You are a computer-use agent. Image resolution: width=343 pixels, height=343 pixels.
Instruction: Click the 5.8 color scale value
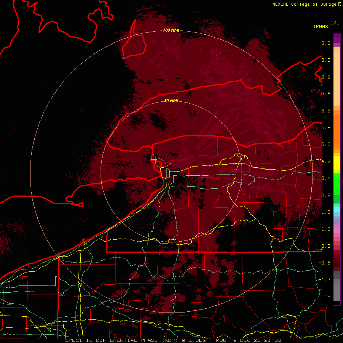[326, 127]
